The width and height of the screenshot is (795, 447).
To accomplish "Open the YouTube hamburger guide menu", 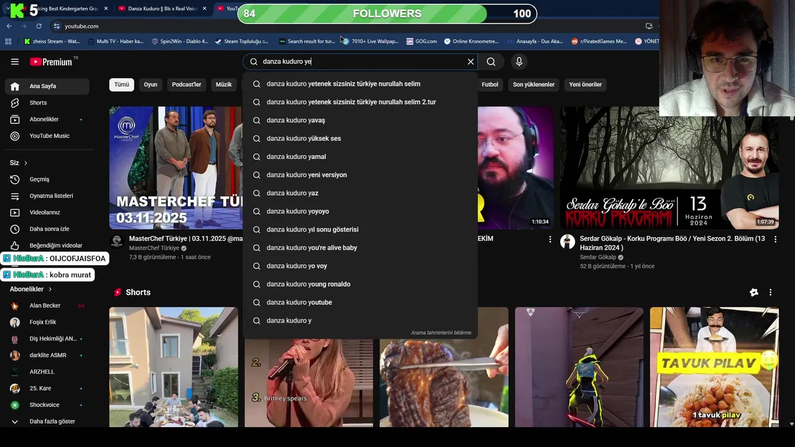I will click(15, 61).
